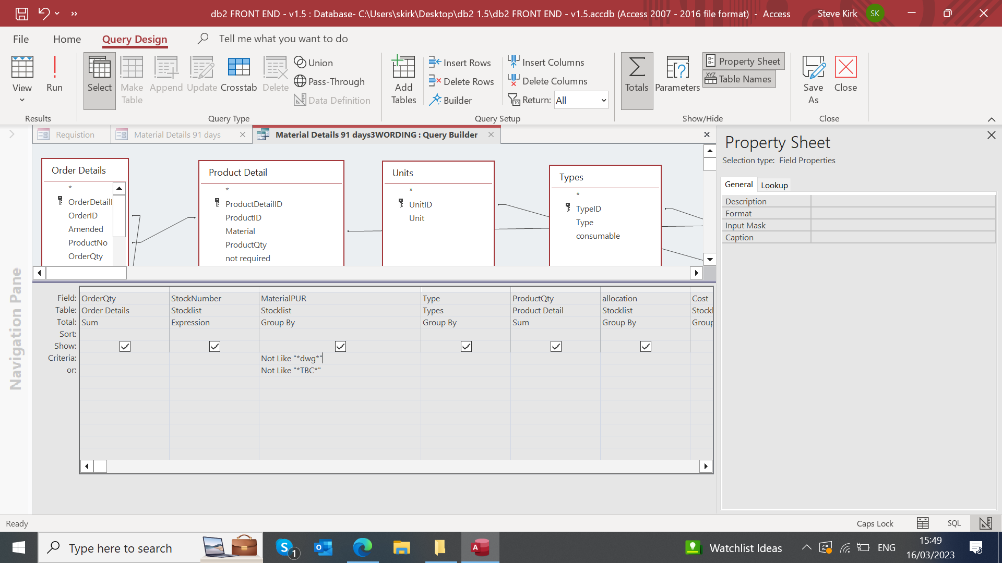Expand the Navigation Pane chevron
The image size is (1002, 563).
pos(12,134)
